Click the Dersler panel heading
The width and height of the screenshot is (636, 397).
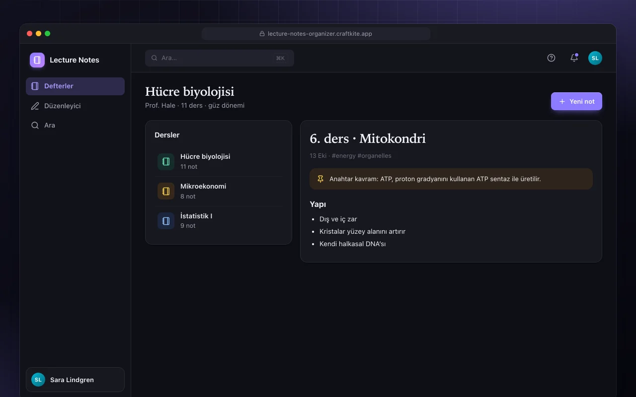pyautogui.click(x=167, y=135)
